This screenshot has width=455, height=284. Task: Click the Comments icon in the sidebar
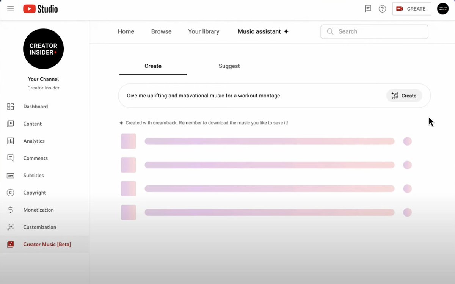tap(10, 158)
